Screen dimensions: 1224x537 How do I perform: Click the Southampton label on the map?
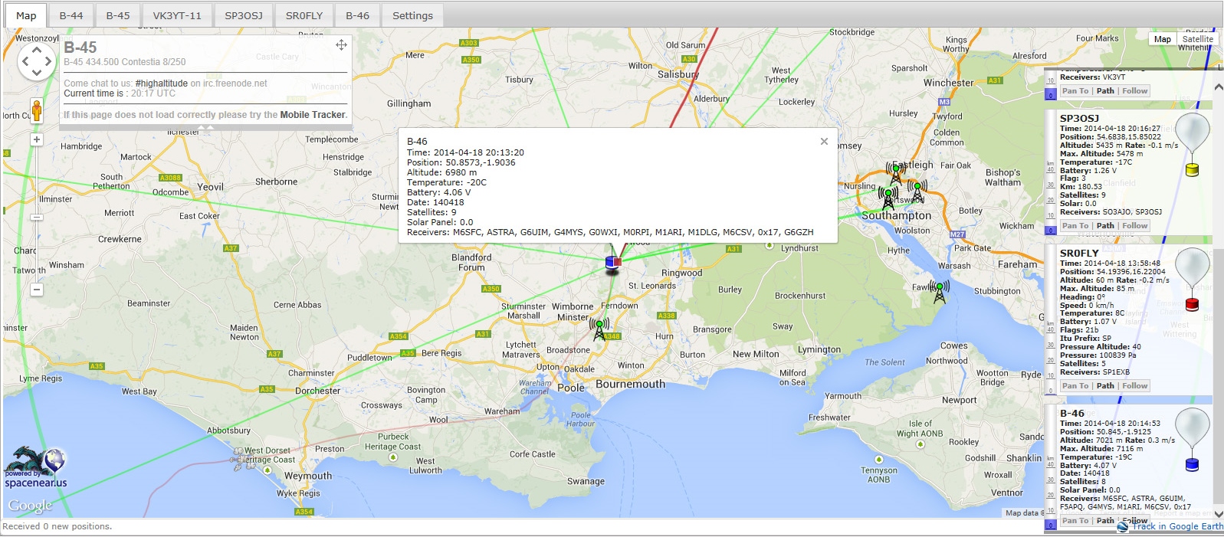(896, 216)
